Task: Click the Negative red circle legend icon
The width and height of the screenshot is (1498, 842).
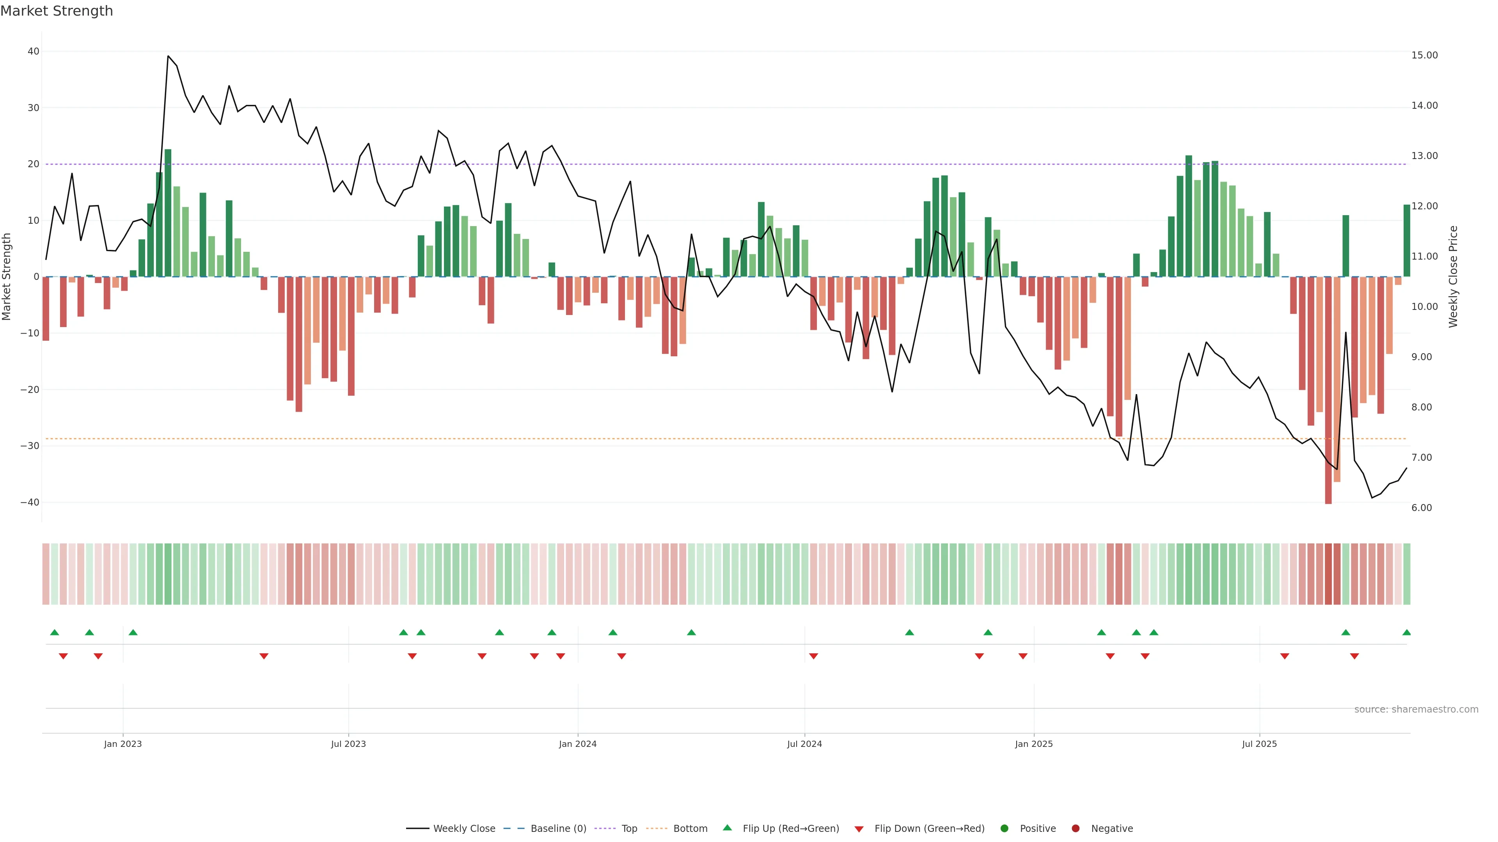Action: coord(1075,829)
